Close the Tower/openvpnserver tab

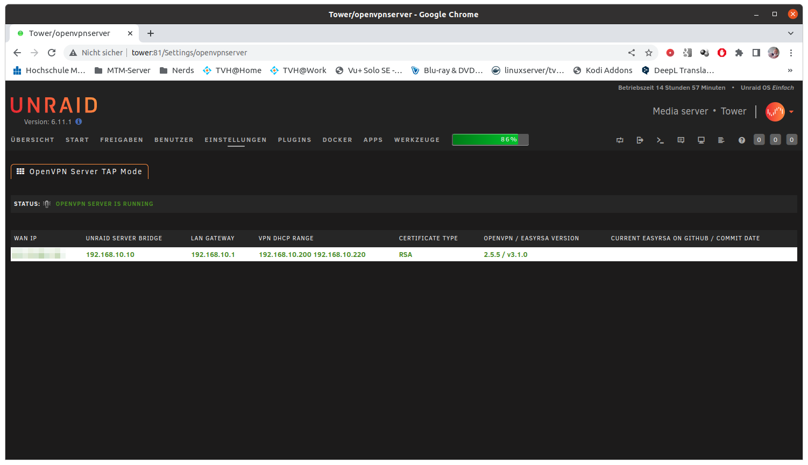130,33
